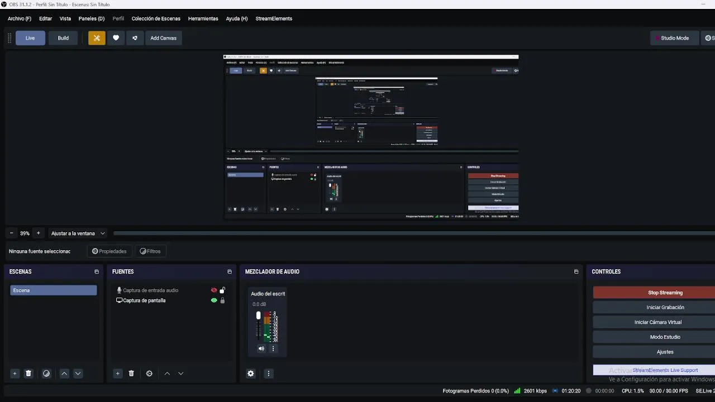Click the preview horizontal scrollbar
Image resolution: width=715 pixels, height=402 pixels.
click(x=414, y=233)
